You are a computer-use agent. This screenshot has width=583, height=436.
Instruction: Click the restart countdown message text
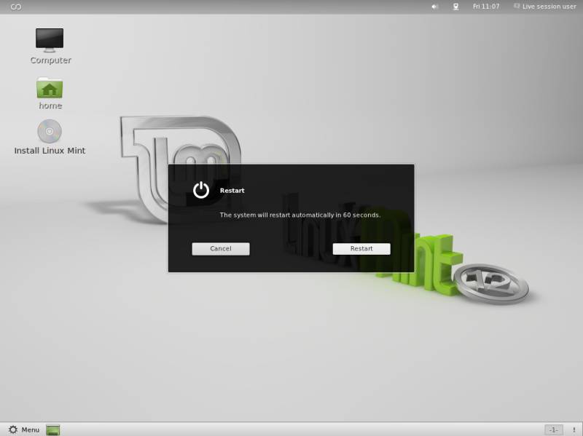[x=300, y=215]
